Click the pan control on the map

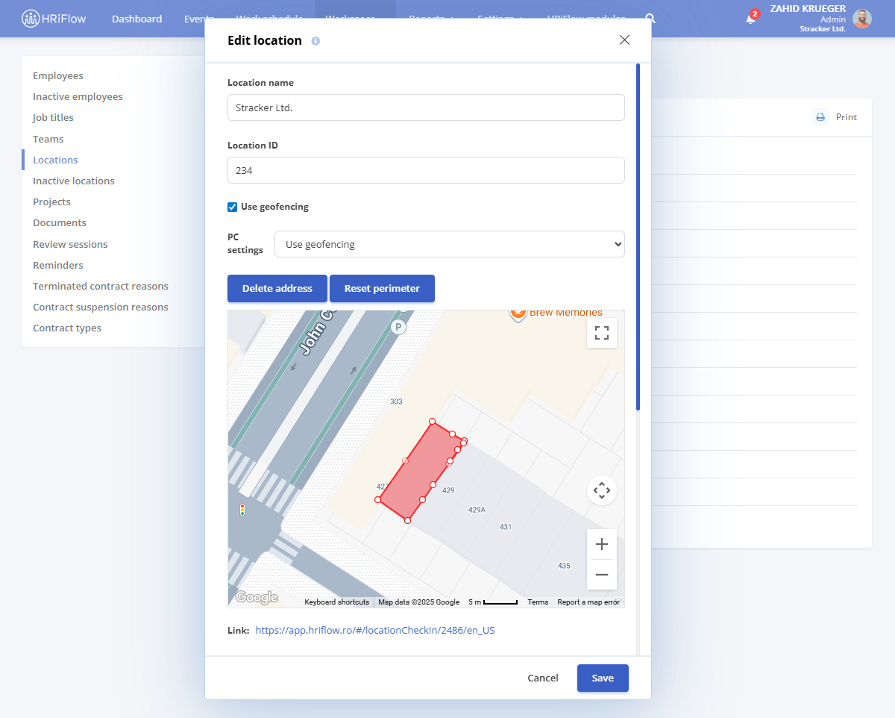click(602, 490)
